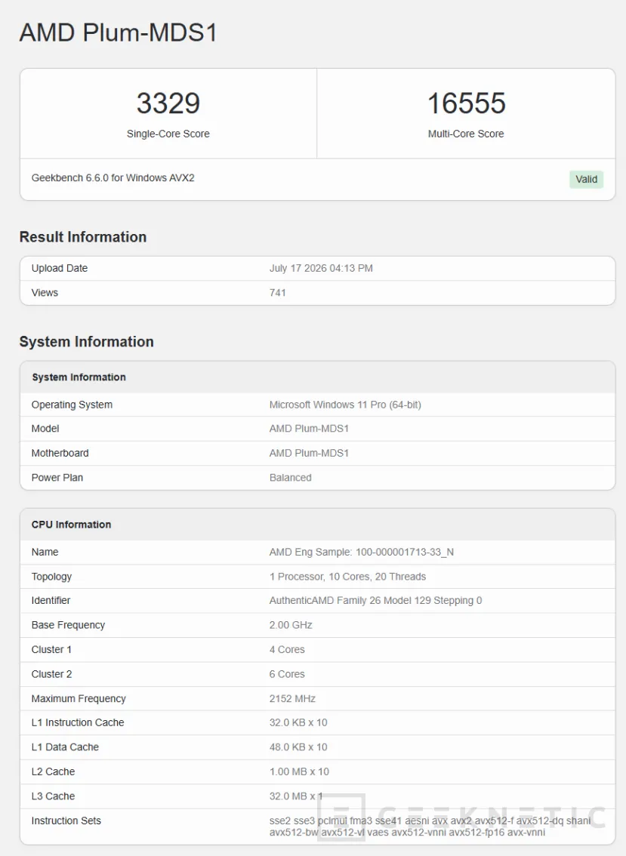The width and height of the screenshot is (626, 856).
Task: Click the green Valid badge
Action: click(x=586, y=179)
